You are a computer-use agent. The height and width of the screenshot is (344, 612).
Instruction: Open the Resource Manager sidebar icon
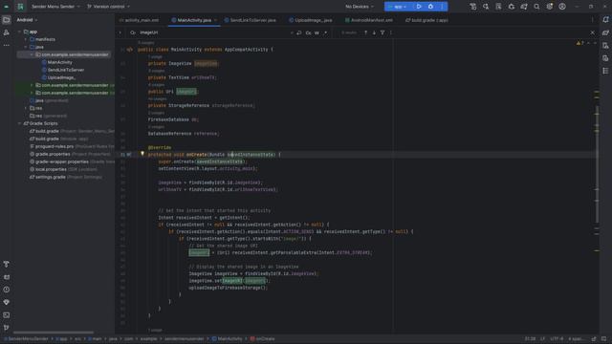(7, 32)
